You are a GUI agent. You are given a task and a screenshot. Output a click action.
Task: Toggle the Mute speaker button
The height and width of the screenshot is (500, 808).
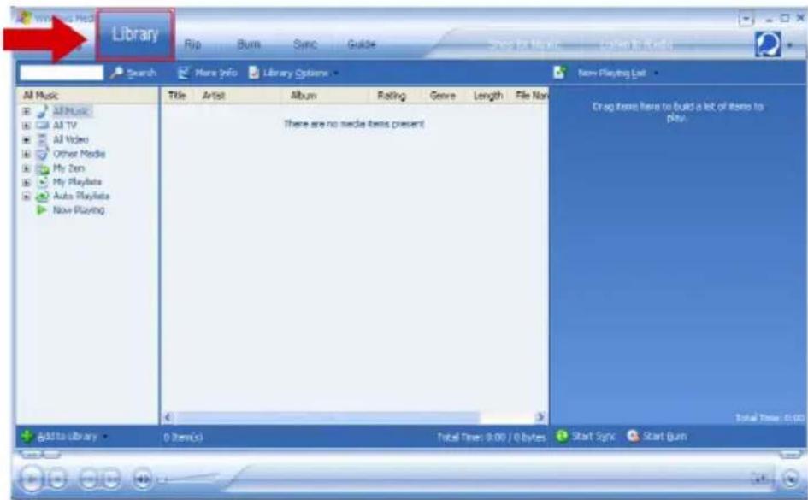[x=142, y=480]
